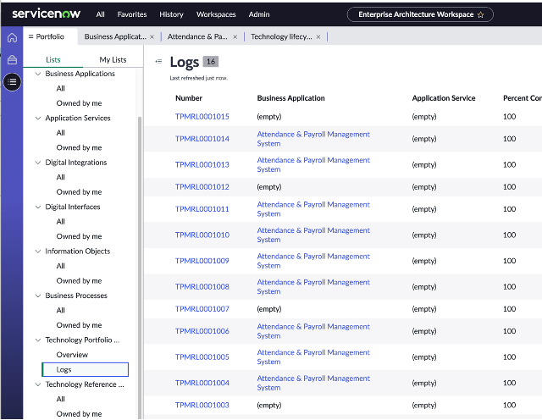Viewport: 542px width, 420px height.
Task: Open All under Application Services
Action: click(x=60, y=133)
